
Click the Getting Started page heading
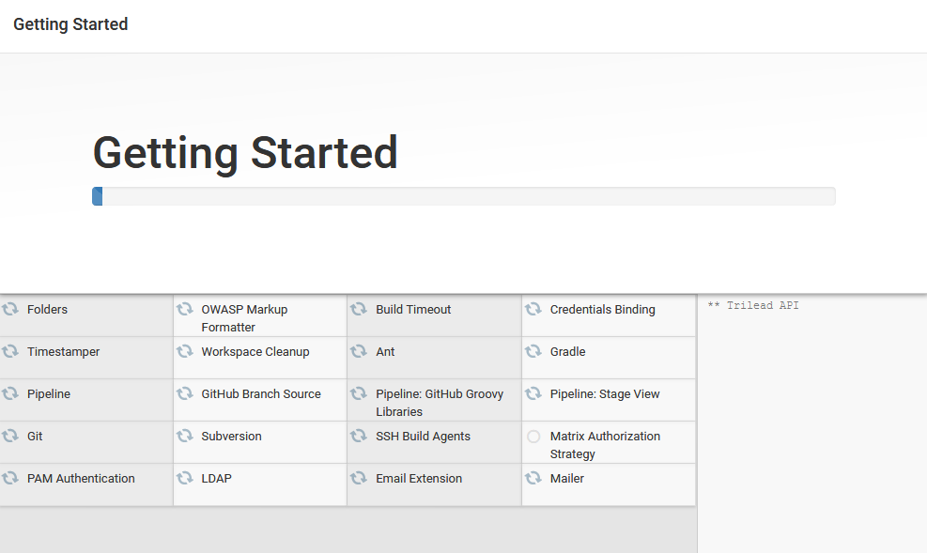tap(244, 153)
